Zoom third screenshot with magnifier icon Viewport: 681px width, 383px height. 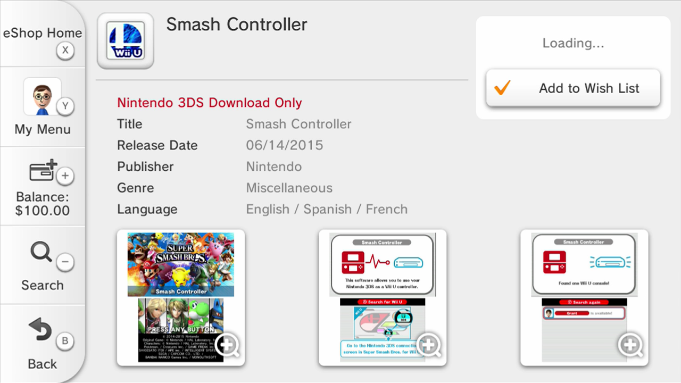(631, 345)
